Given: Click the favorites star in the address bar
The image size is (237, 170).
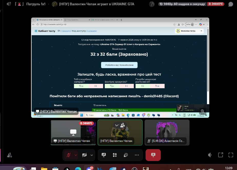Looking at the screenshot, I should [x=174, y=24].
